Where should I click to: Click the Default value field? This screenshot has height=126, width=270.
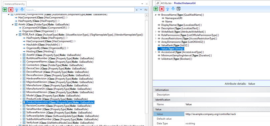(x=227, y=119)
